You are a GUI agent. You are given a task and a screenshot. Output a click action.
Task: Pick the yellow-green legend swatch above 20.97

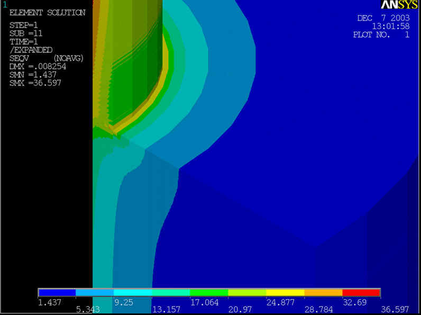click(248, 292)
